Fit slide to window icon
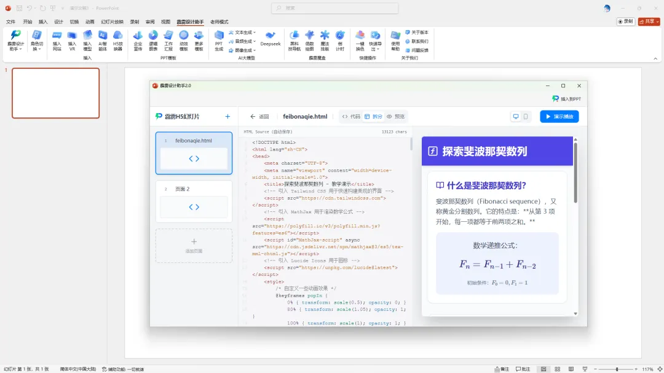 point(659,369)
